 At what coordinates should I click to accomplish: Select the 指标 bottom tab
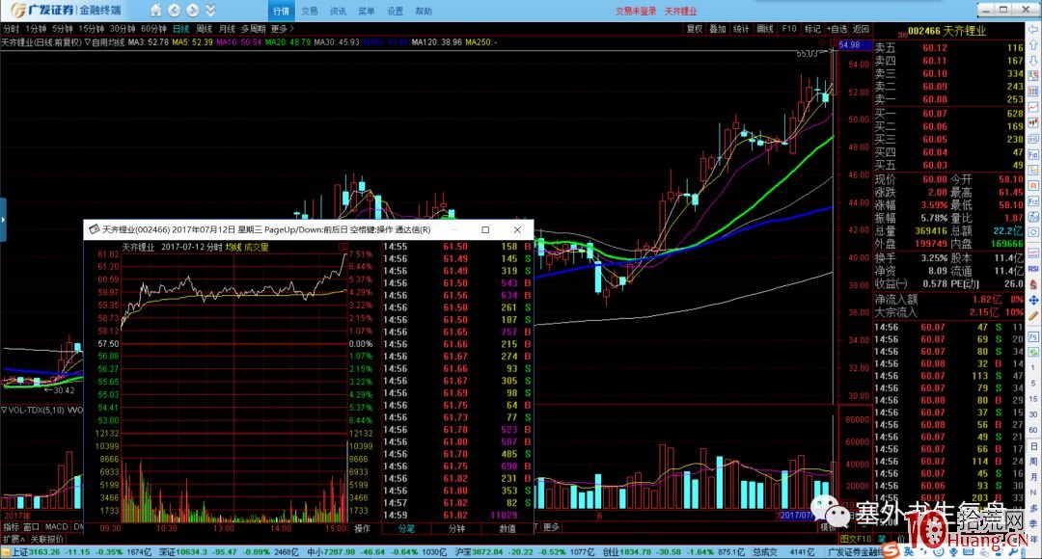[11, 527]
